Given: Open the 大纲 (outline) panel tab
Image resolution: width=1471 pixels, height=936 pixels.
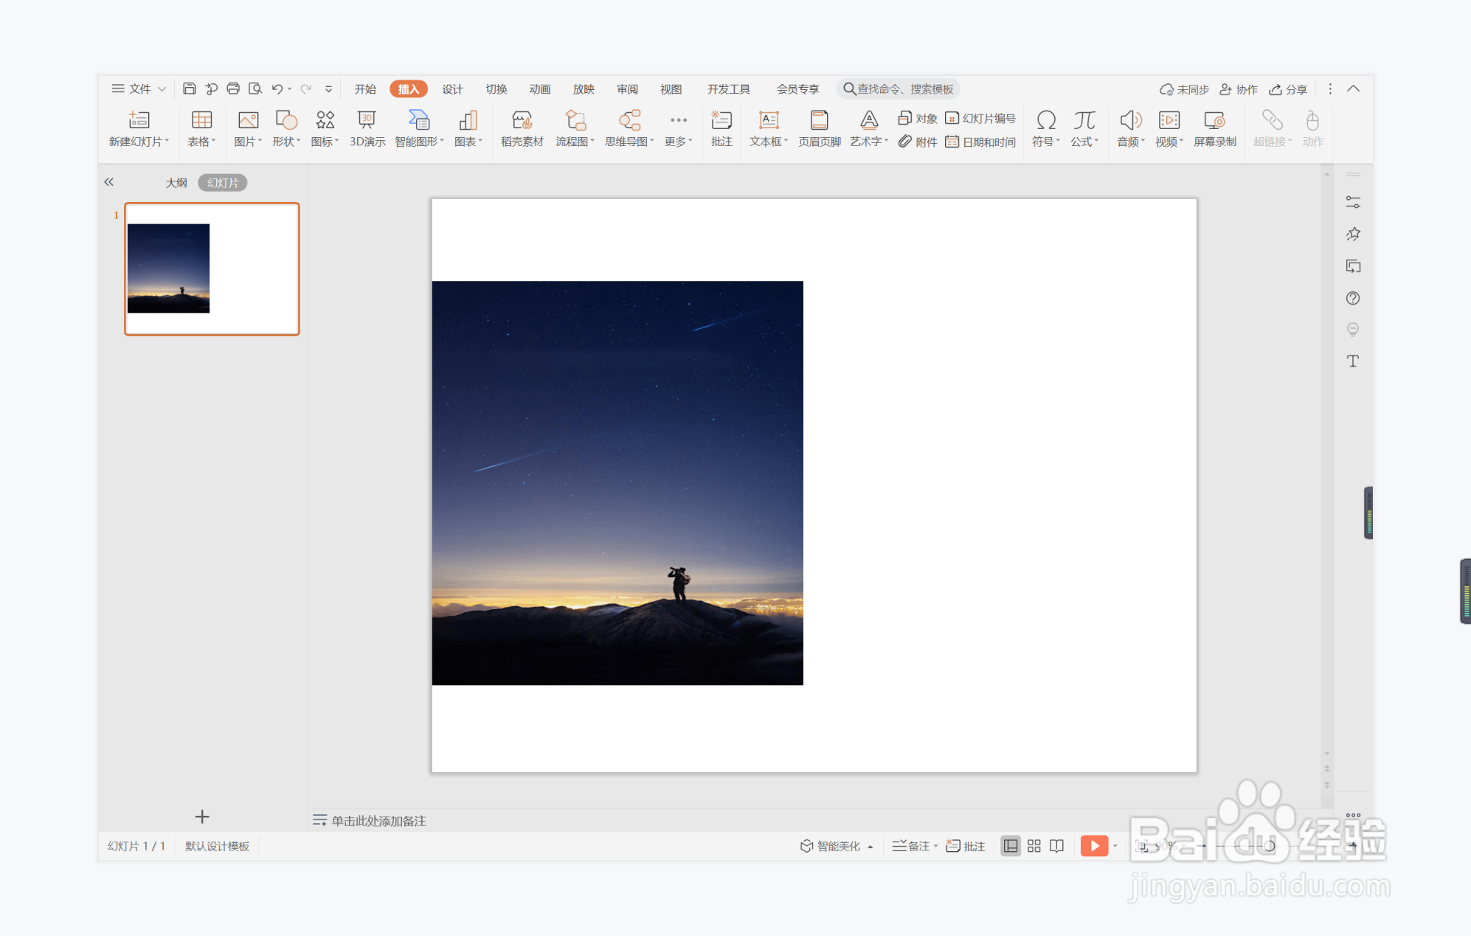Looking at the screenshot, I should (176, 182).
